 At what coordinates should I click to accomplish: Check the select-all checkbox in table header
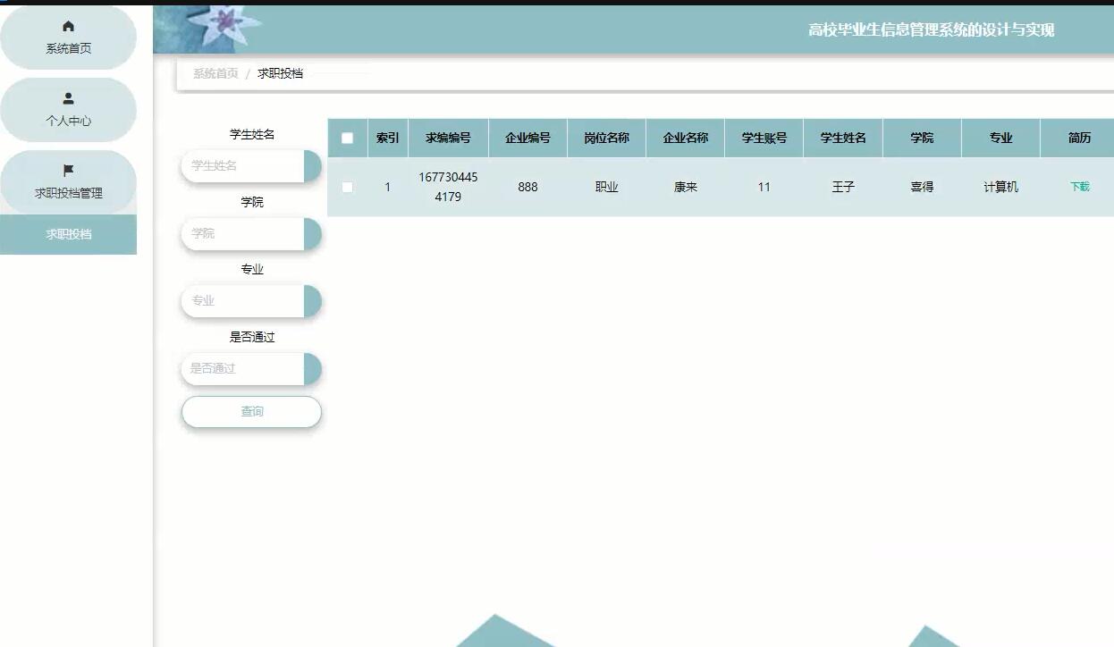[348, 138]
